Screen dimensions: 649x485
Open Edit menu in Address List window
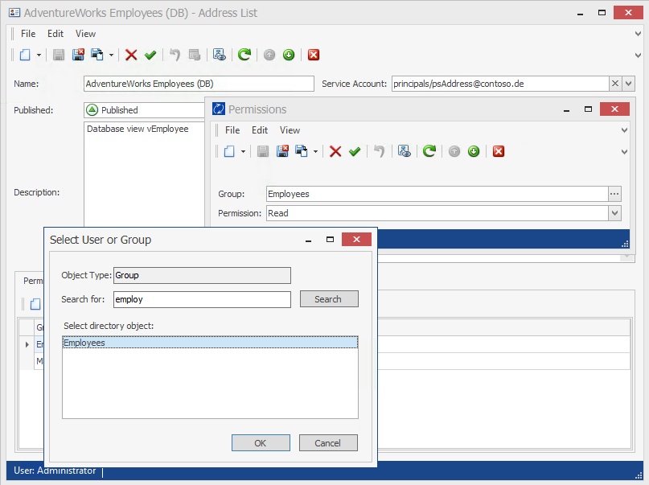click(55, 34)
